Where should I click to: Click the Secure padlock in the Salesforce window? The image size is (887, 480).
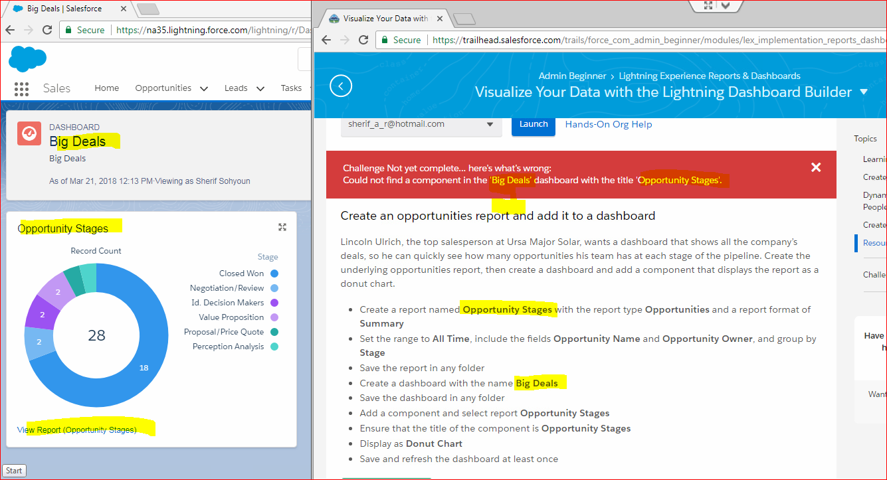(68, 30)
